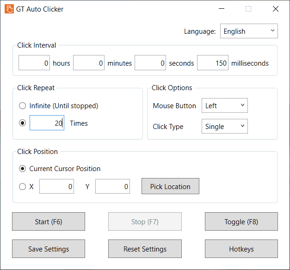Viewport: 290px width, 270px height.
Task: Click the Click Interval group label
Action: pyautogui.click(x=37, y=45)
